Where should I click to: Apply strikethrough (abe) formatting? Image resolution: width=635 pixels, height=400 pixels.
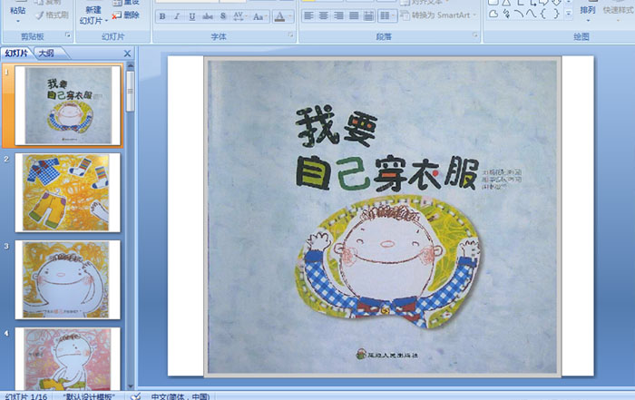(x=208, y=16)
